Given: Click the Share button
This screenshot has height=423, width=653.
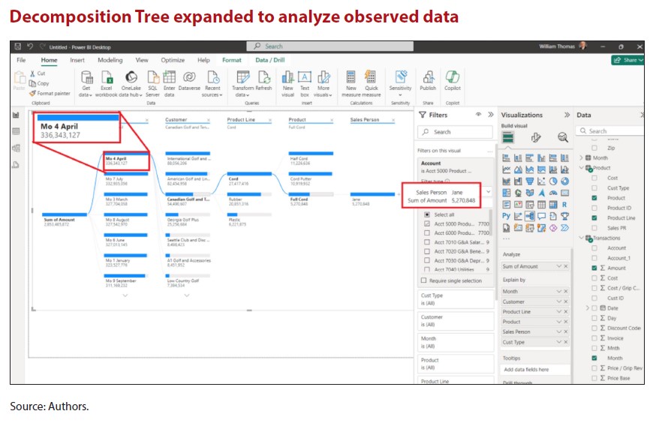Looking at the screenshot, I should [x=629, y=60].
